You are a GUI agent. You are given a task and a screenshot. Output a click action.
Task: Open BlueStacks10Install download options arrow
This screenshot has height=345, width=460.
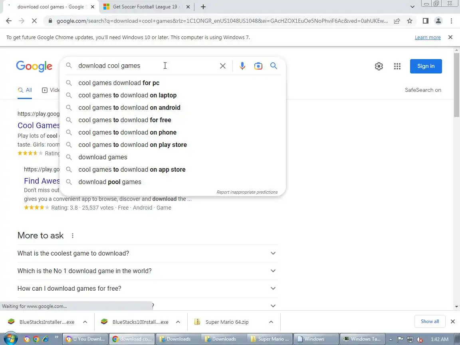(178, 322)
